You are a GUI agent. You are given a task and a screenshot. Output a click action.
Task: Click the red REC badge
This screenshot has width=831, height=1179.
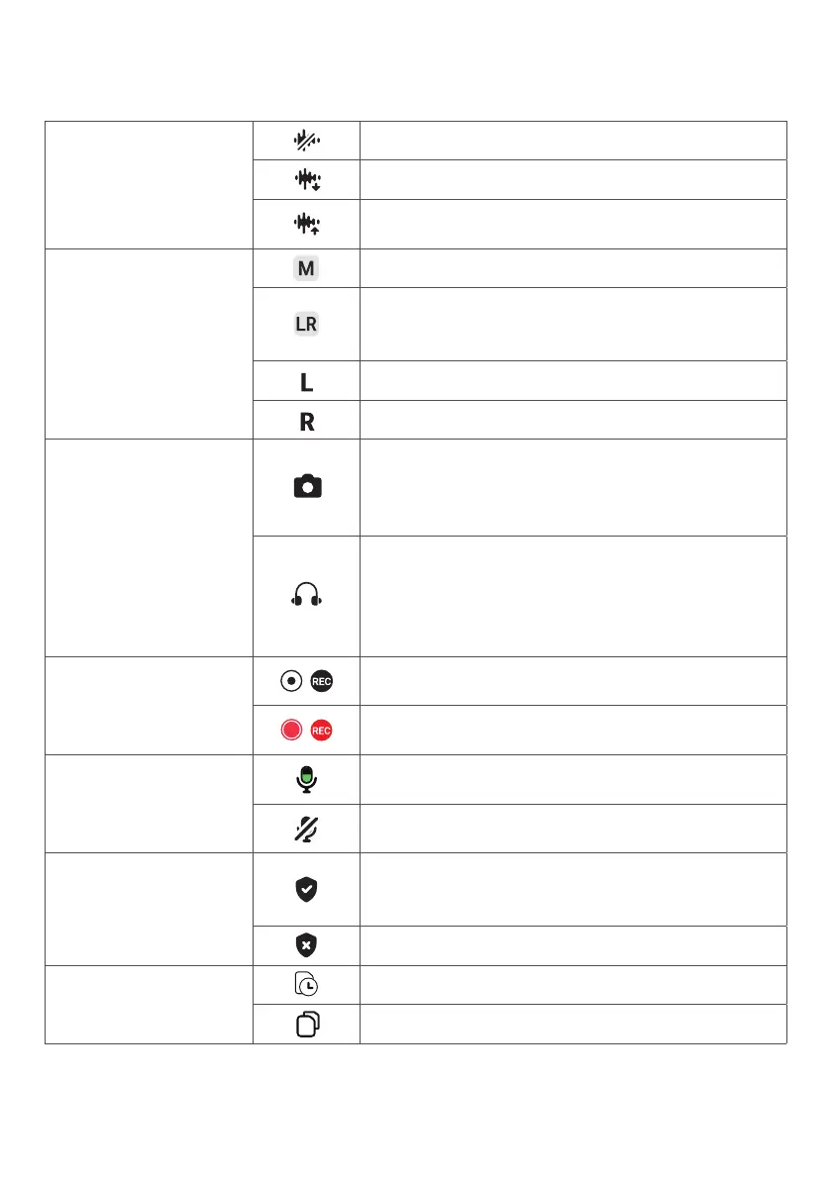click(321, 731)
